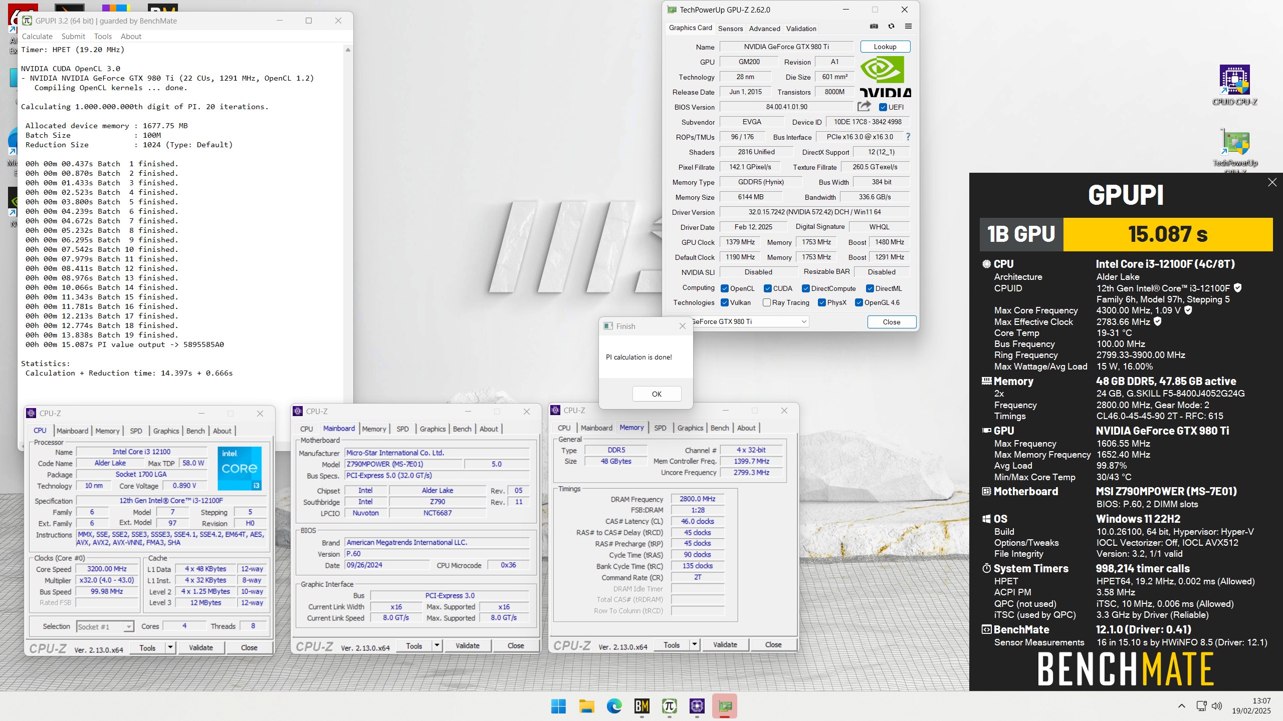Click GPU name field in GPU-Z
Screen dimensions: 1283x721
pos(786,47)
